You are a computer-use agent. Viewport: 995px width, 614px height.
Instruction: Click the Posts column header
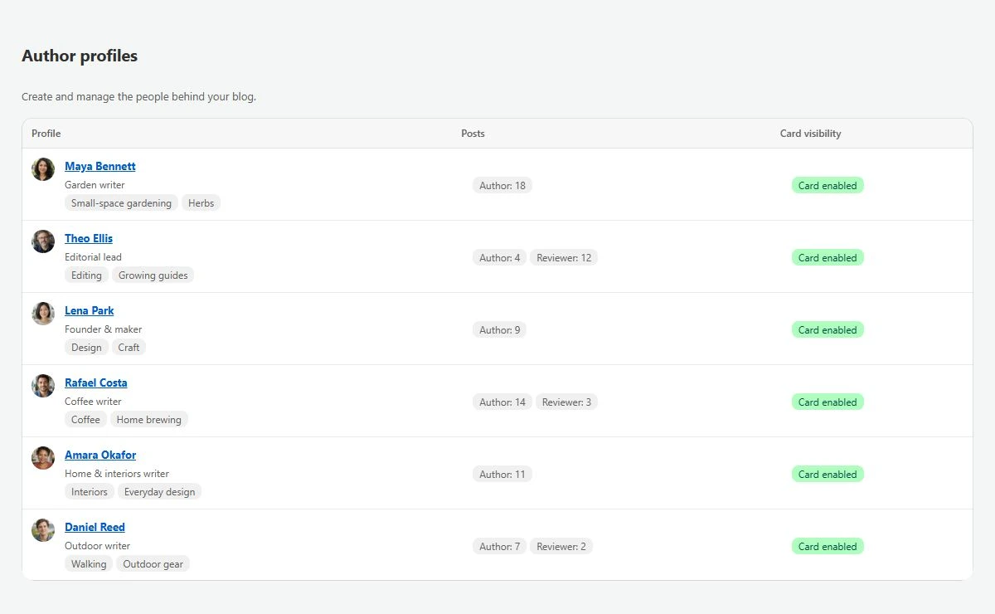pyautogui.click(x=473, y=134)
